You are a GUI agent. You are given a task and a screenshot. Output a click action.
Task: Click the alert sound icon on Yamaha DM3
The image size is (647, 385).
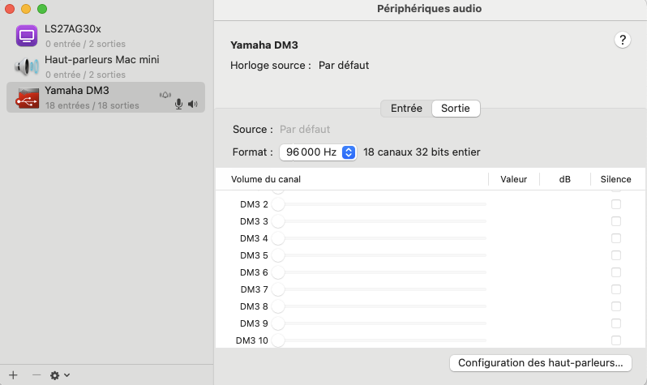pyautogui.click(x=165, y=94)
